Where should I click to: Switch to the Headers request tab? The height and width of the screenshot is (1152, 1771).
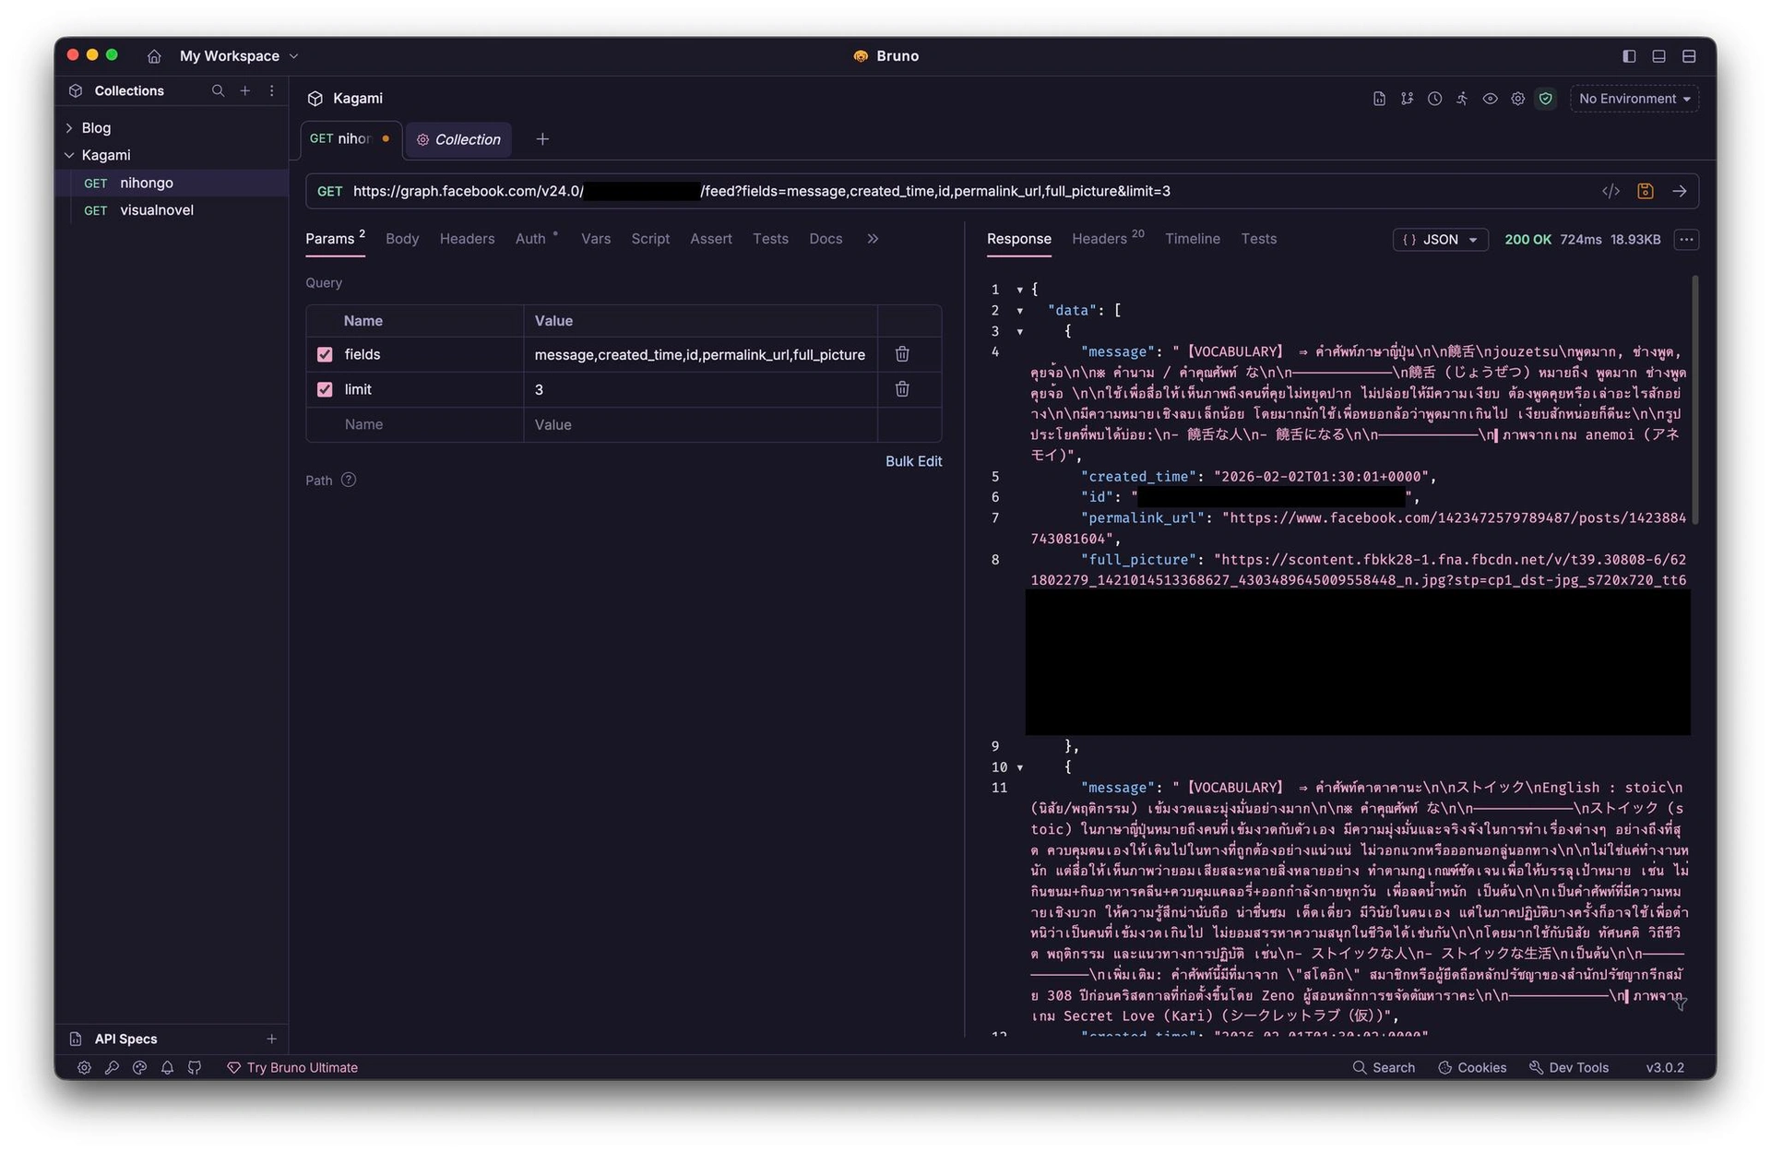tap(467, 239)
